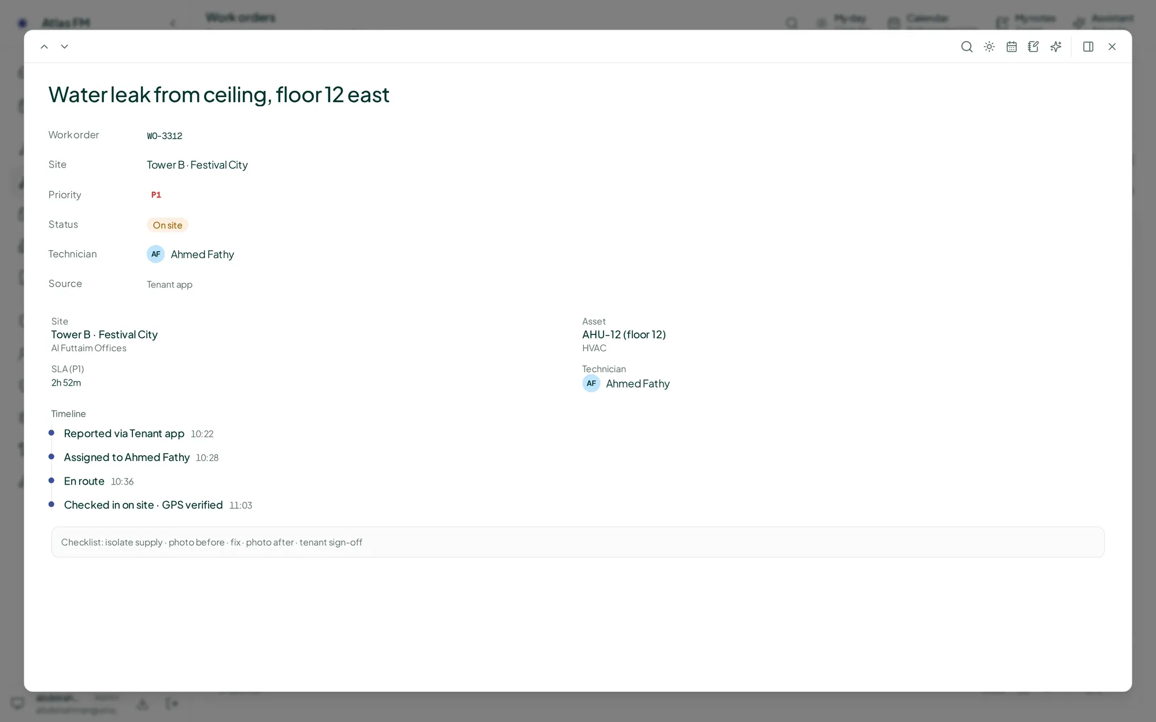The image size is (1156, 722).
Task: Click the Tower B · Festival City site property value
Action: coord(197,165)
